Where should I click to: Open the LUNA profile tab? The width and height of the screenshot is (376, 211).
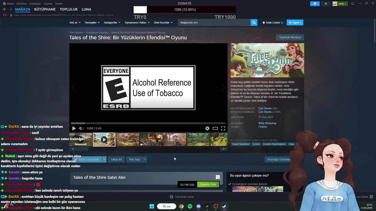point(86,9)
